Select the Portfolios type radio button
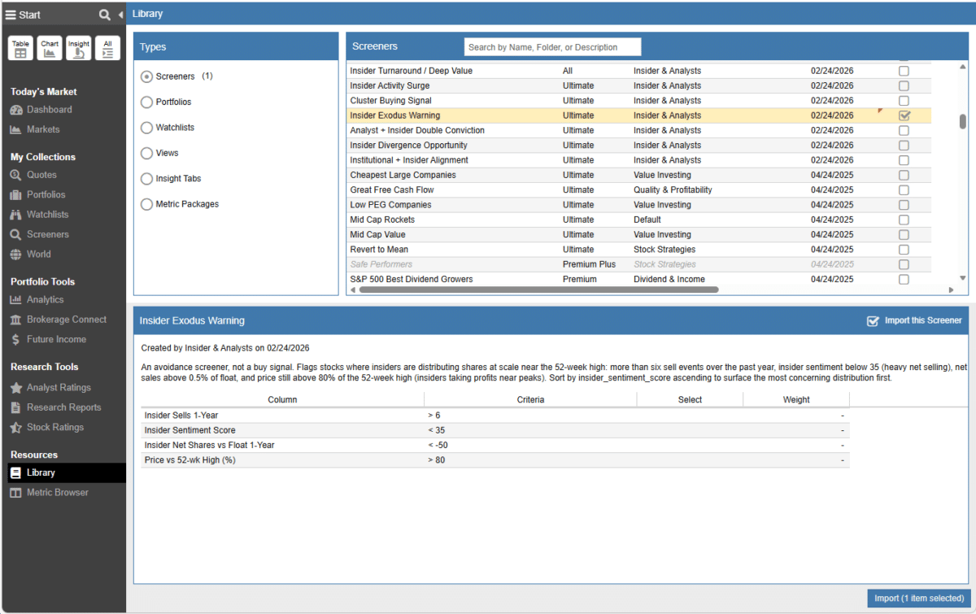Image resolution: width=976 pixels, height=614 pixels. (x=146, y=102)
